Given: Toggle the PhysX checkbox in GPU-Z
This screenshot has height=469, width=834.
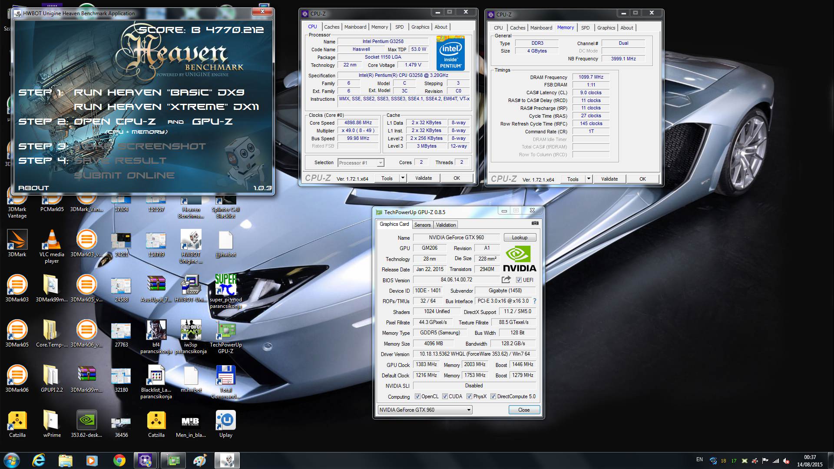Looking at the screenshot, I should point(469,396).
